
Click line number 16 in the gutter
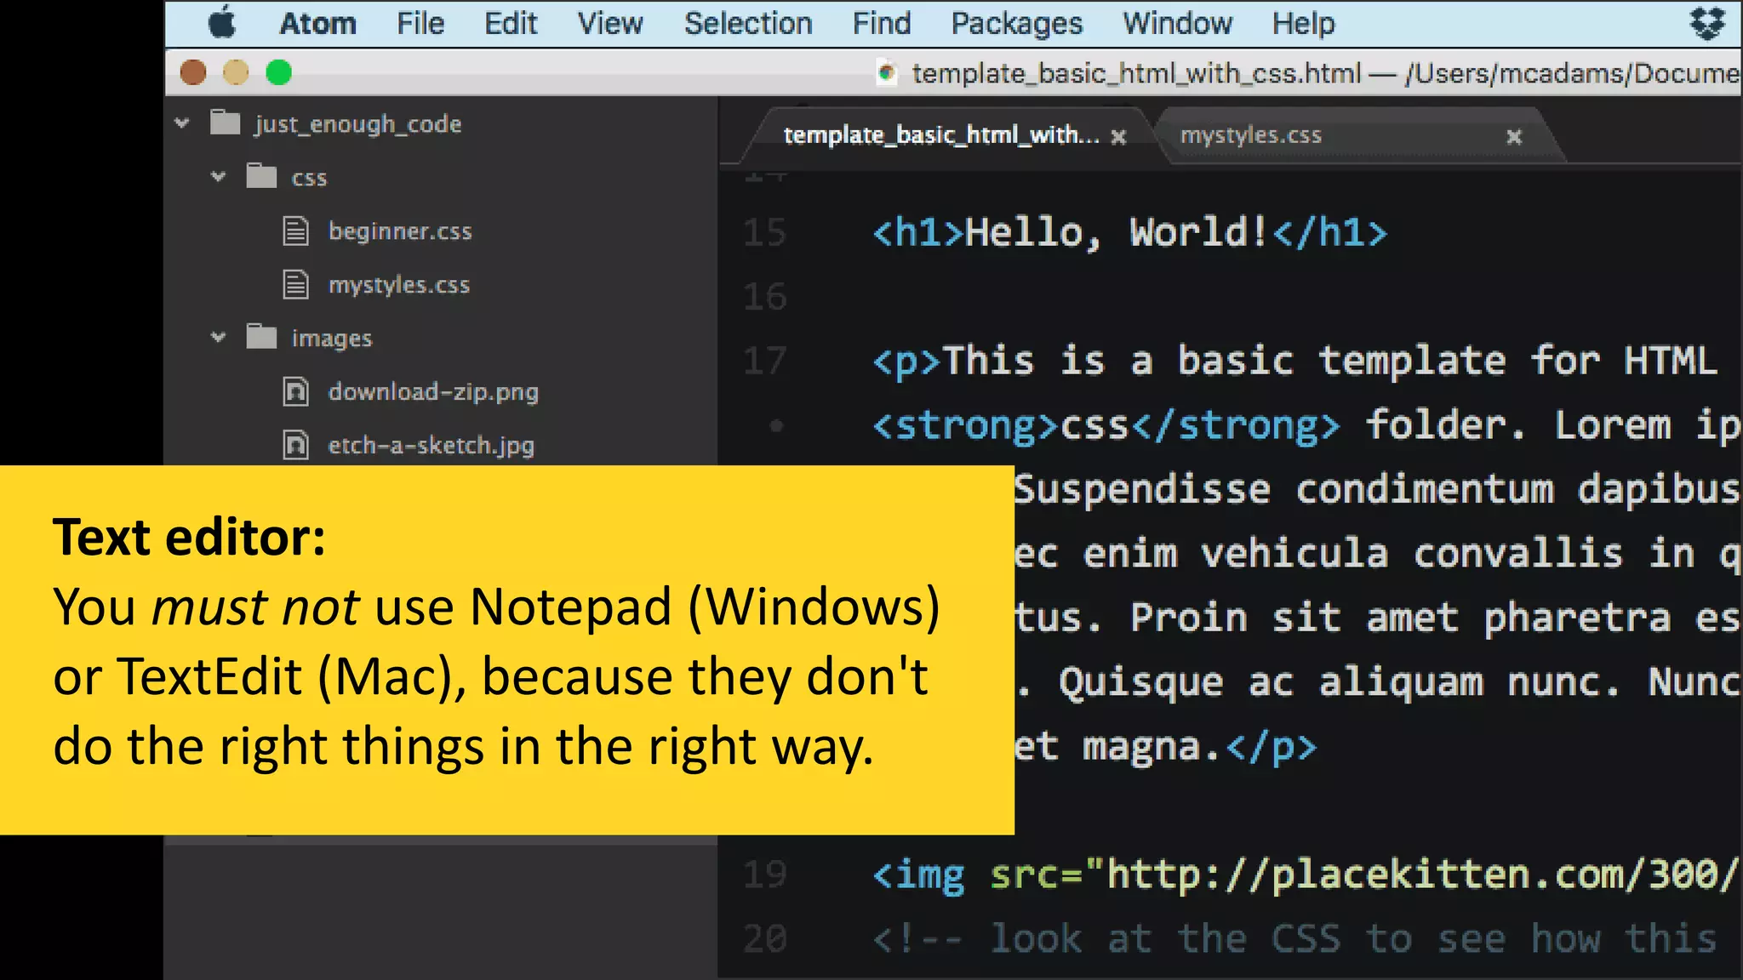click(x=764, y=297)
